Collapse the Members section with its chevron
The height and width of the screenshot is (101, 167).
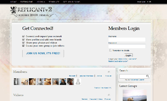click(x=109, y=72)
